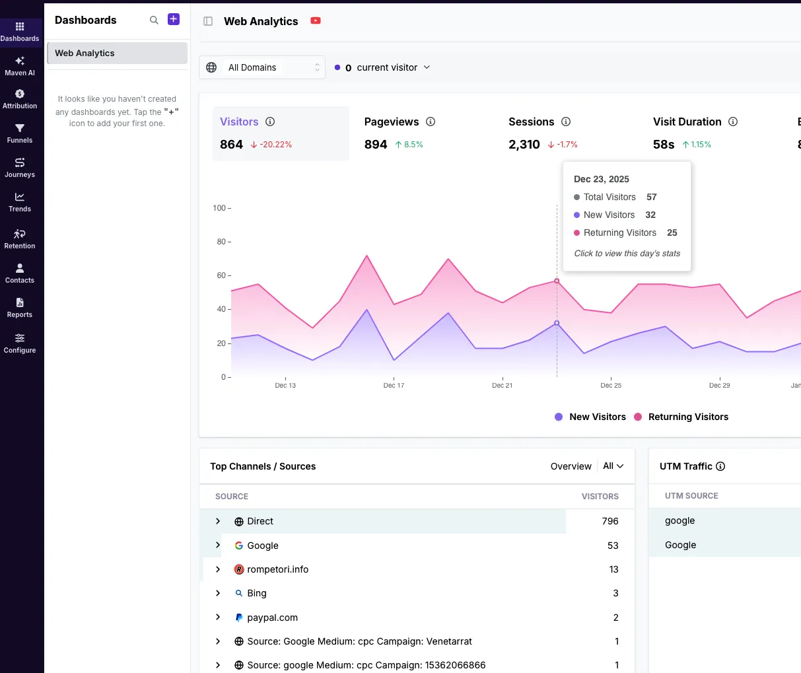Select the Web Analytics dashboard item
The image size is (801, 673).
click(117, 53)
